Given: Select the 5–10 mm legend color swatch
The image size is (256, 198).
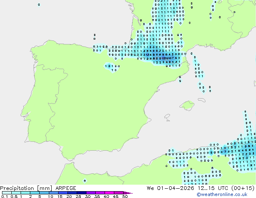Looking at the screenshot, I should (x=44, y=193).
